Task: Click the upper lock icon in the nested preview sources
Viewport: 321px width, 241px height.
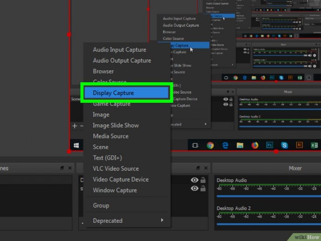Action: pos(231,99)
